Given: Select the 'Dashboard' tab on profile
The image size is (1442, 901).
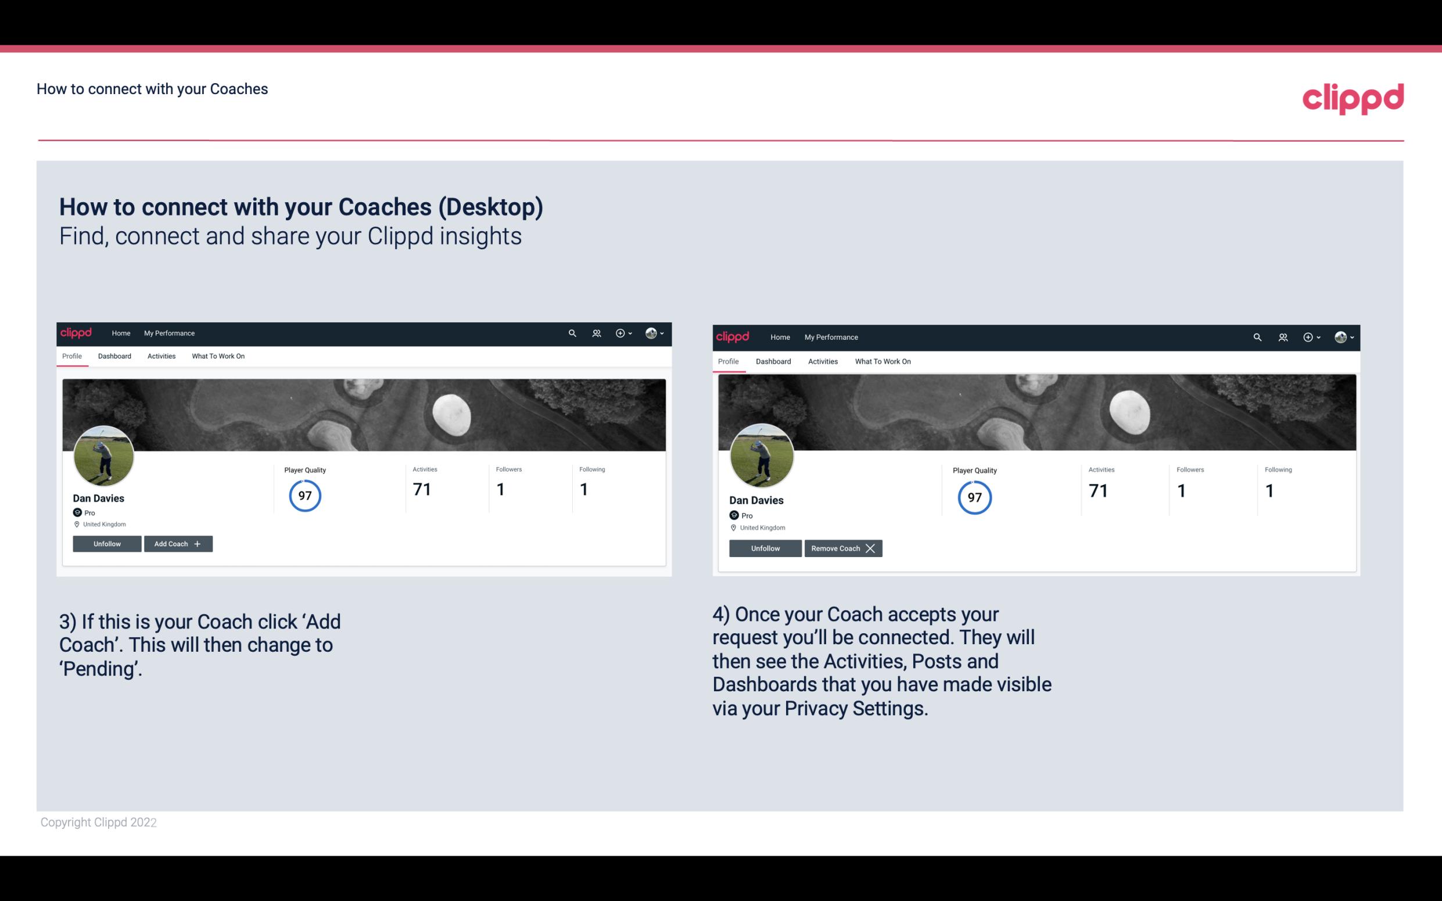Looking at the screenshot, I should 114,356.
